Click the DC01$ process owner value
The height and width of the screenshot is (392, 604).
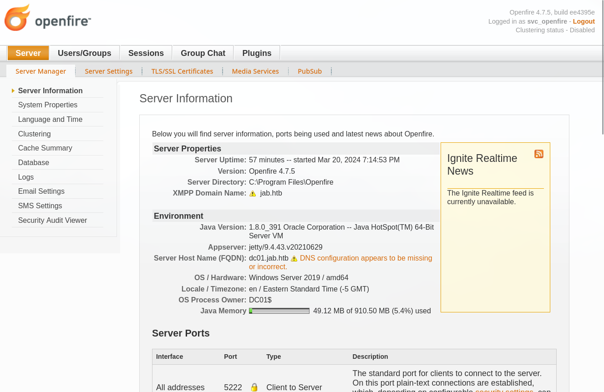click(260, 300)
